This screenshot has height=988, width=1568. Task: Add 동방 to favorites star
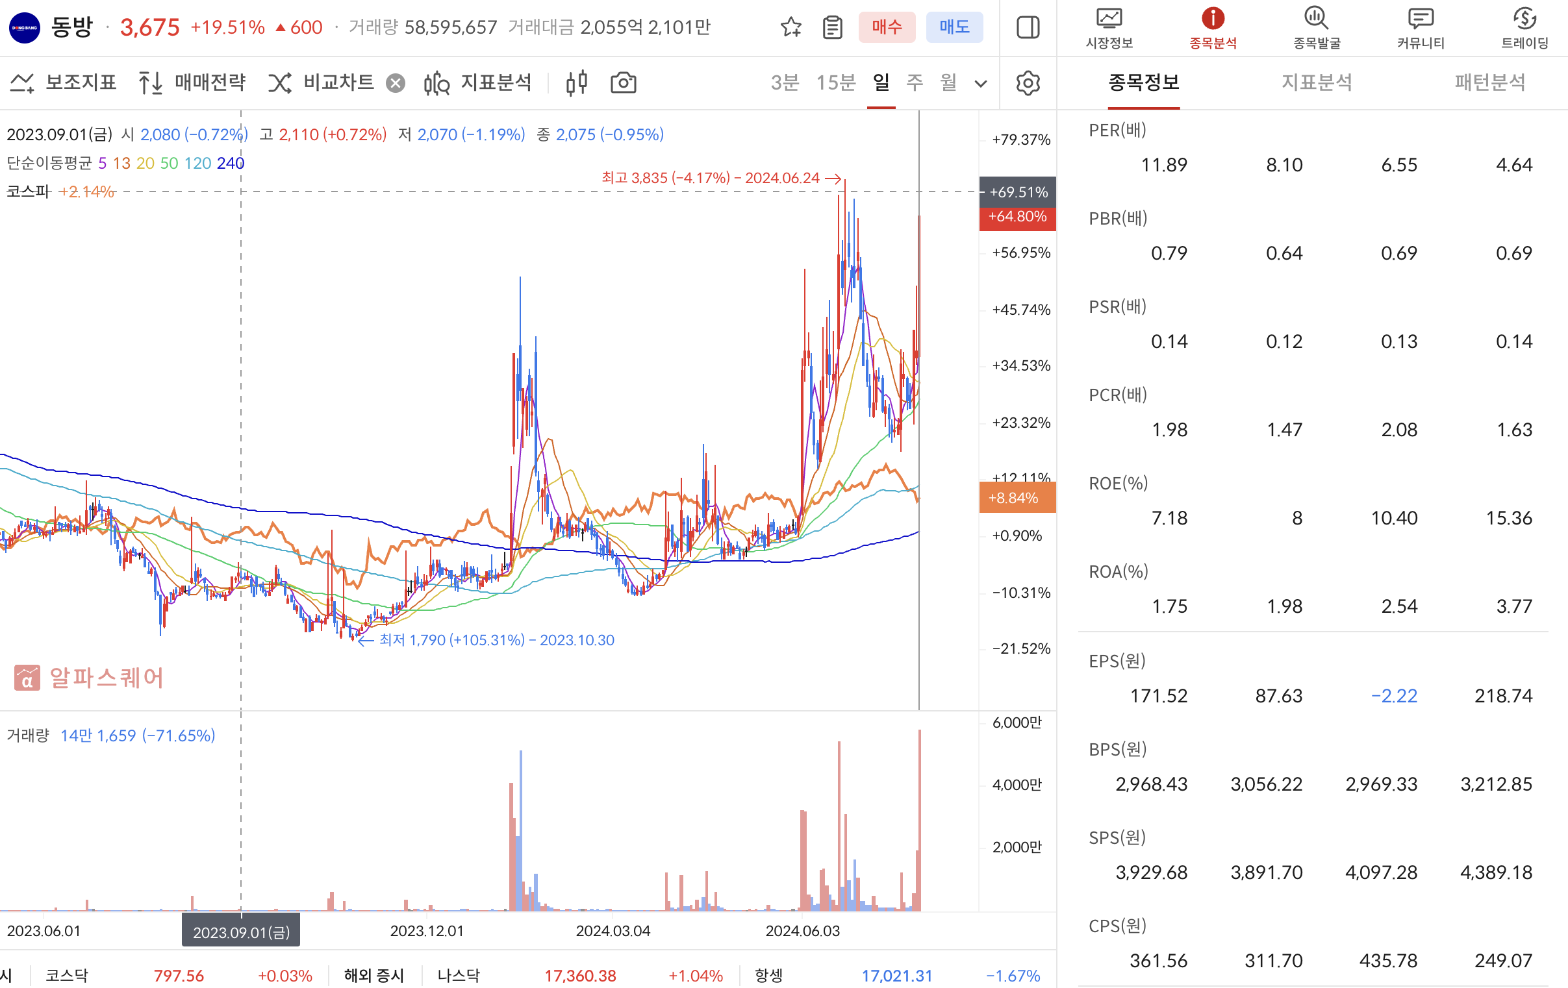(x=790, y=27)
